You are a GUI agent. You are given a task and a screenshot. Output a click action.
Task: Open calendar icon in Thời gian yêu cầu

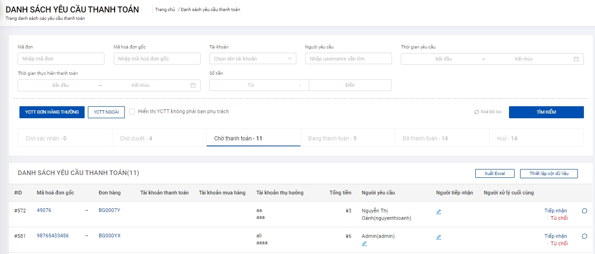click(576, 59)
